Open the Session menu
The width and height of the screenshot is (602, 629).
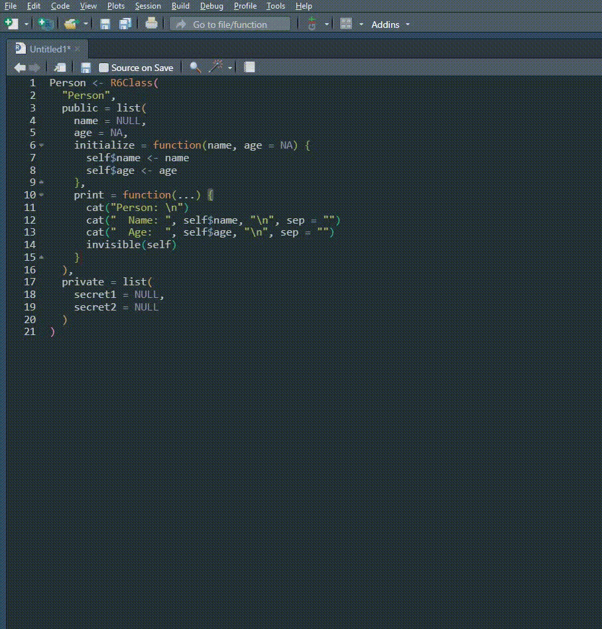[x=148, y=6]
